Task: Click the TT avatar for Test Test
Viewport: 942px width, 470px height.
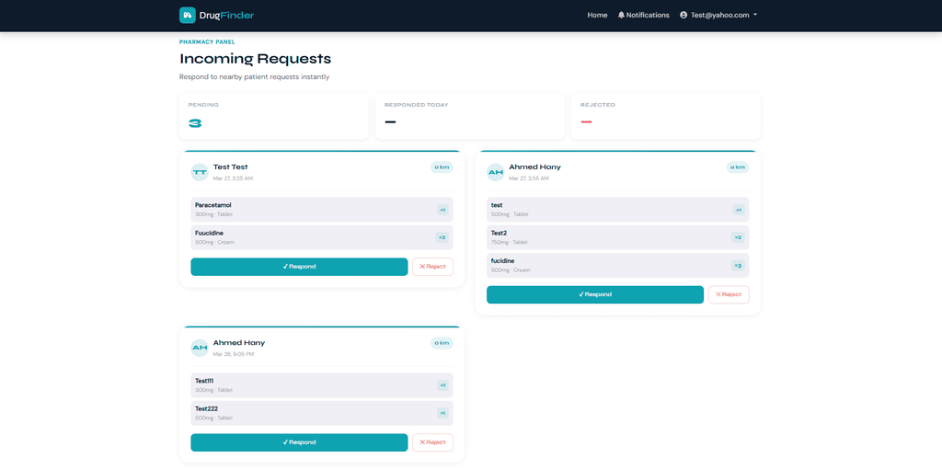Action: [x=200, y=172]
